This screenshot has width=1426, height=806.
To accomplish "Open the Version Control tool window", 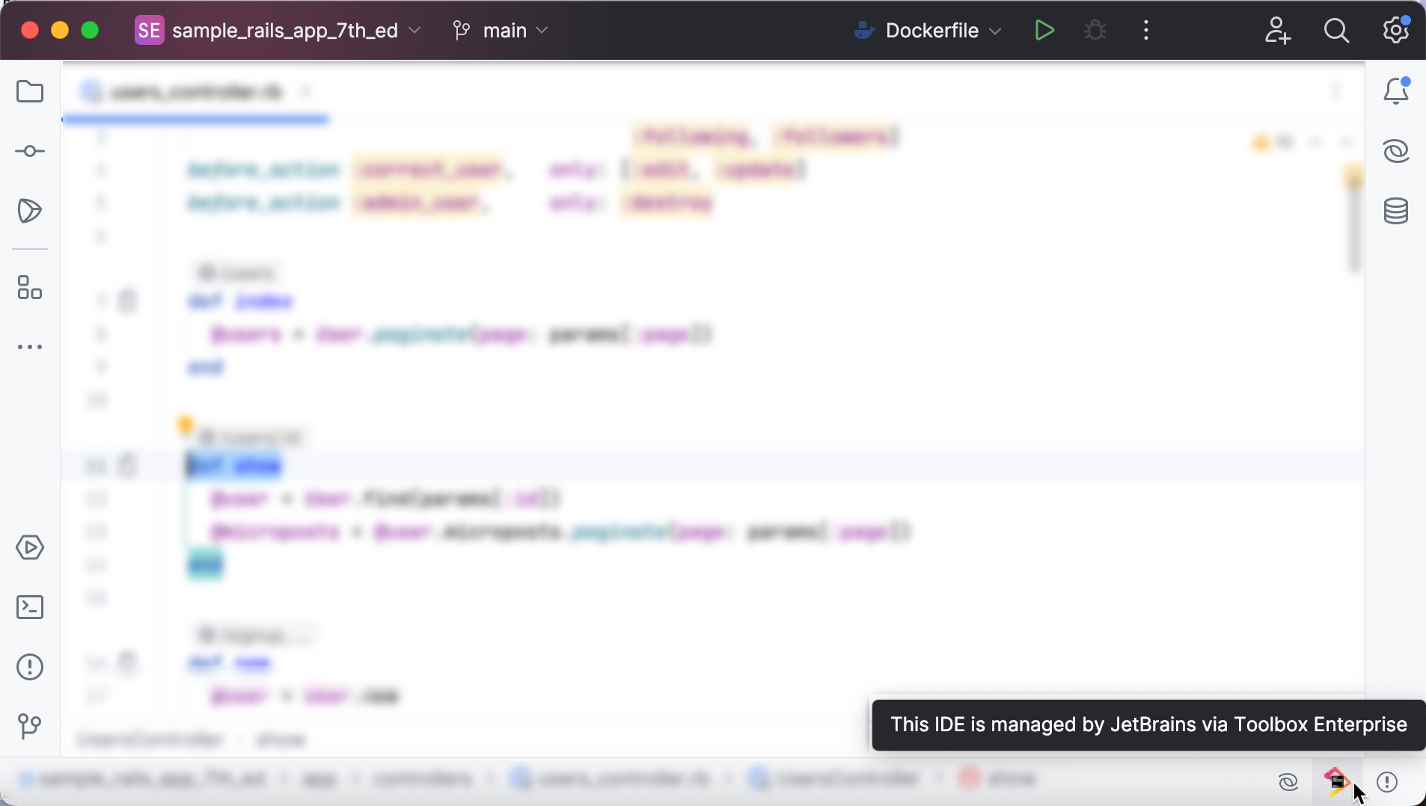I will coord(29,726).
